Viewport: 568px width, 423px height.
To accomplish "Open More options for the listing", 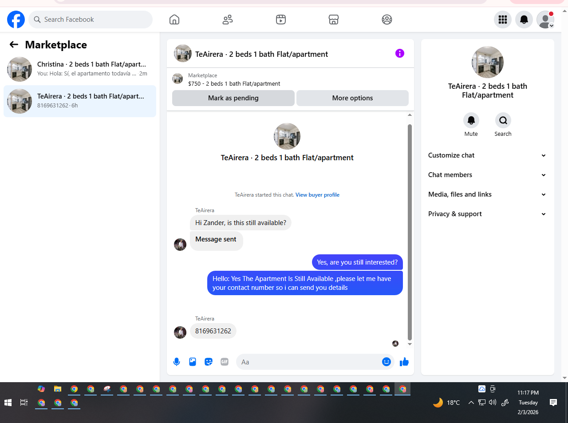I will tap(352, 98).
